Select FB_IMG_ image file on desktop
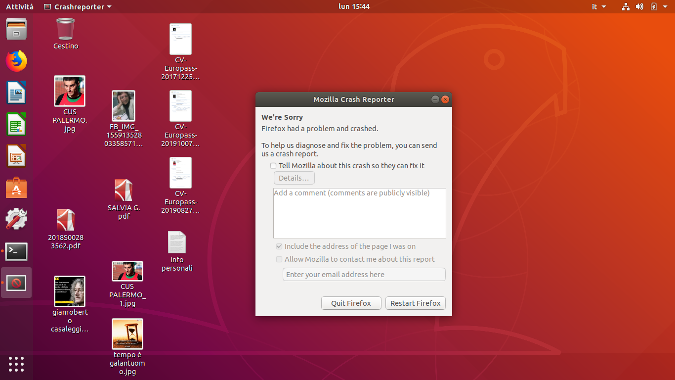Image resolution: width=675 pixels, height=380 pixels. coord(124,105)
